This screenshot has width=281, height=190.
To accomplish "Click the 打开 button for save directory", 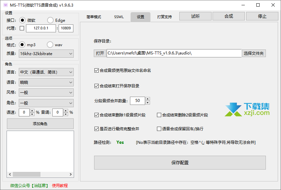I will [100, 53].
